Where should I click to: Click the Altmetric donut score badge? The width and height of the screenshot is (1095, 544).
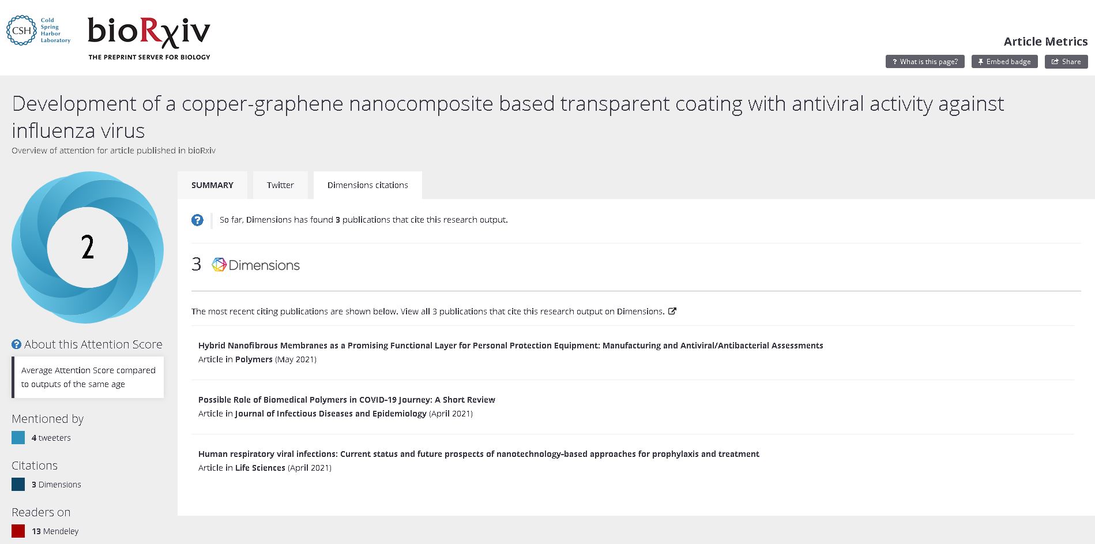point(88,247)
